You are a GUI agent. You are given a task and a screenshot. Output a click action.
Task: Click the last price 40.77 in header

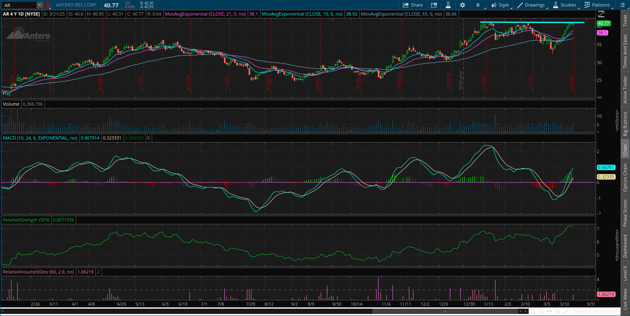110,5
